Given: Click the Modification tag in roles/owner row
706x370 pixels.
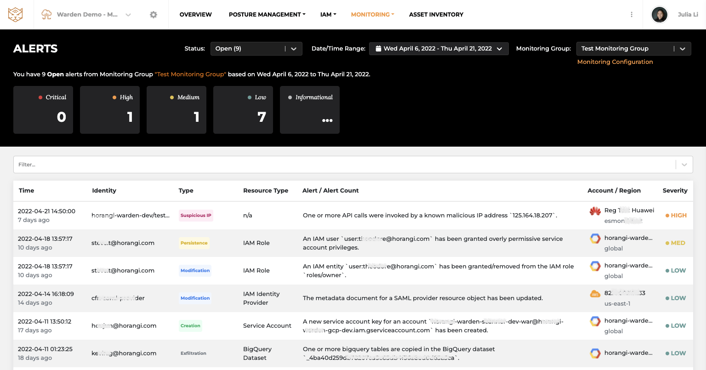Looking at the screenshot, I should pyautogui.click(x=195, y=270).
